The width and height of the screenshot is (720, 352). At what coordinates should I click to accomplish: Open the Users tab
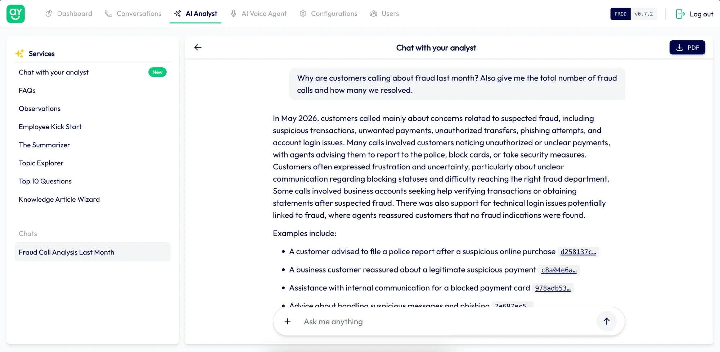384,14
